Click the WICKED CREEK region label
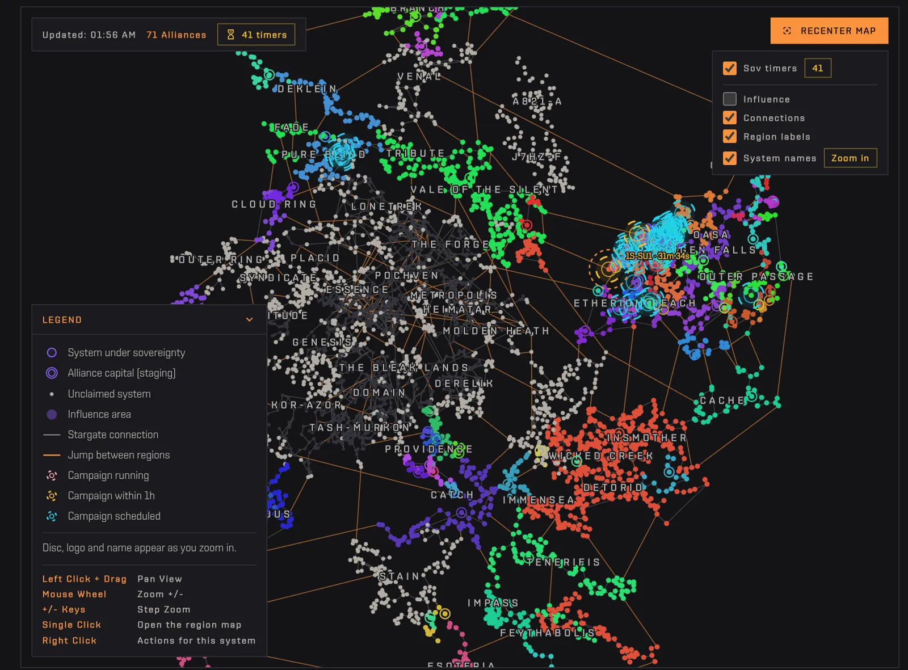Viewport: 908px width, 670px height. tap(600, 456)
